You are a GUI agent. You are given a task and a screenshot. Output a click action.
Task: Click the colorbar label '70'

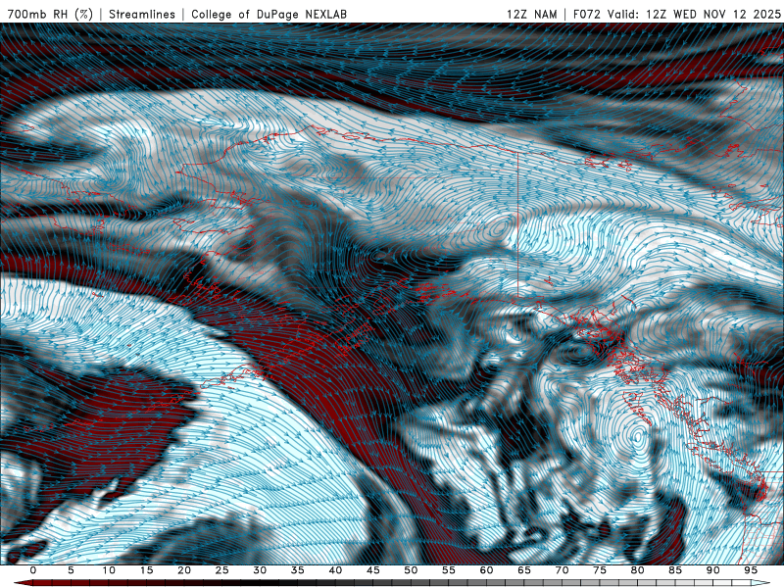[x=562, y=570]
